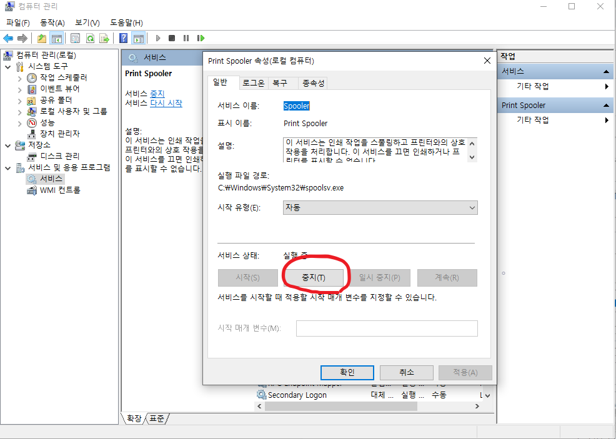Switch to the 확장 view tab
Screen dimensions: 616x439
(134, 418)
